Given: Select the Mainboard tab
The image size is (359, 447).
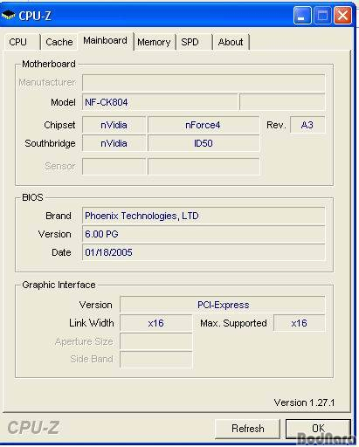Looking at the screenshot, I should [106, 41].
